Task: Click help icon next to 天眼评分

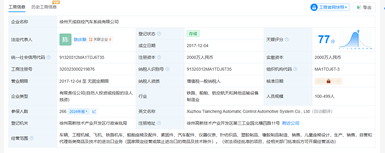Action: point(287,40)
